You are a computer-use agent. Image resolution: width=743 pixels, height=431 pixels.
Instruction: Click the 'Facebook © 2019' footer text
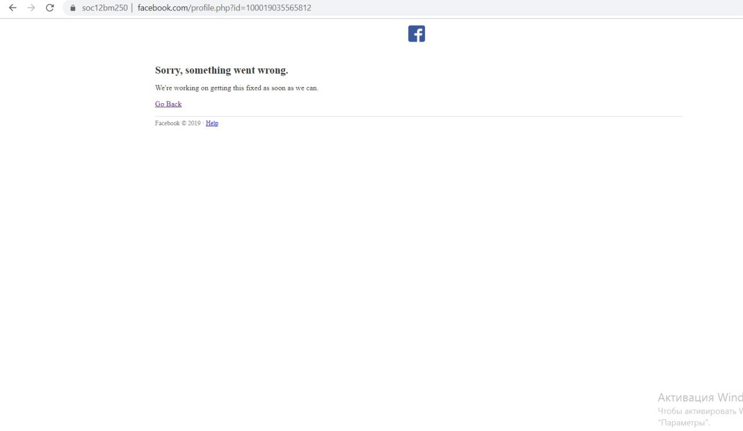pos(178,123)
